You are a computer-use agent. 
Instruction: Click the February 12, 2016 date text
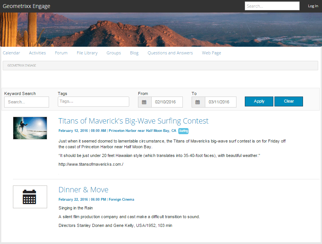tap(73, 131)
